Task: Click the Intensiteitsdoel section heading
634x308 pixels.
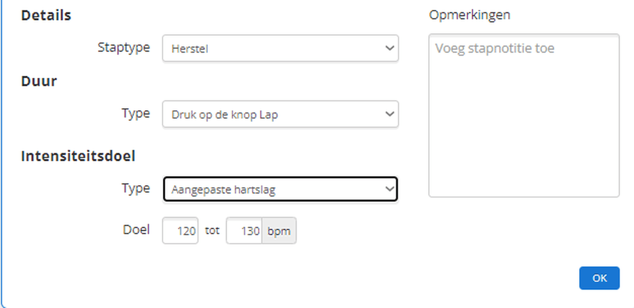Action: click(78, 156)
